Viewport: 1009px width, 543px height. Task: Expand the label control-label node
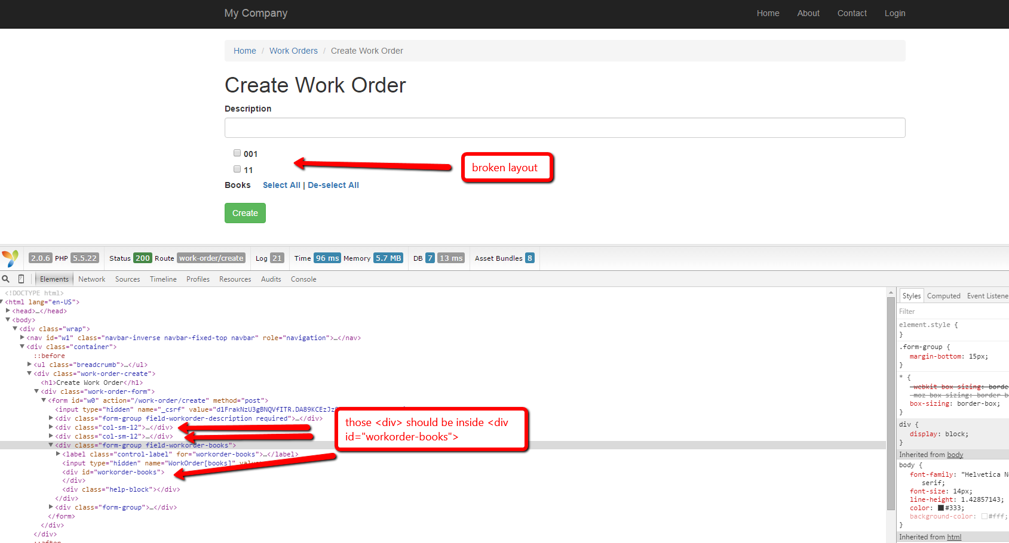tap(58, 454)
